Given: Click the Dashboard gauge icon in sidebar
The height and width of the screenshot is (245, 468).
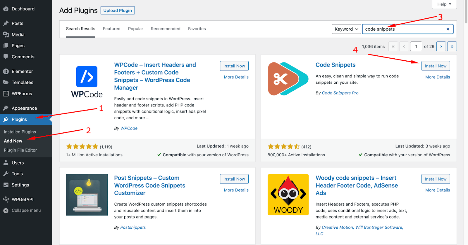Looking at the screenshot, I should tap(6, 9).
